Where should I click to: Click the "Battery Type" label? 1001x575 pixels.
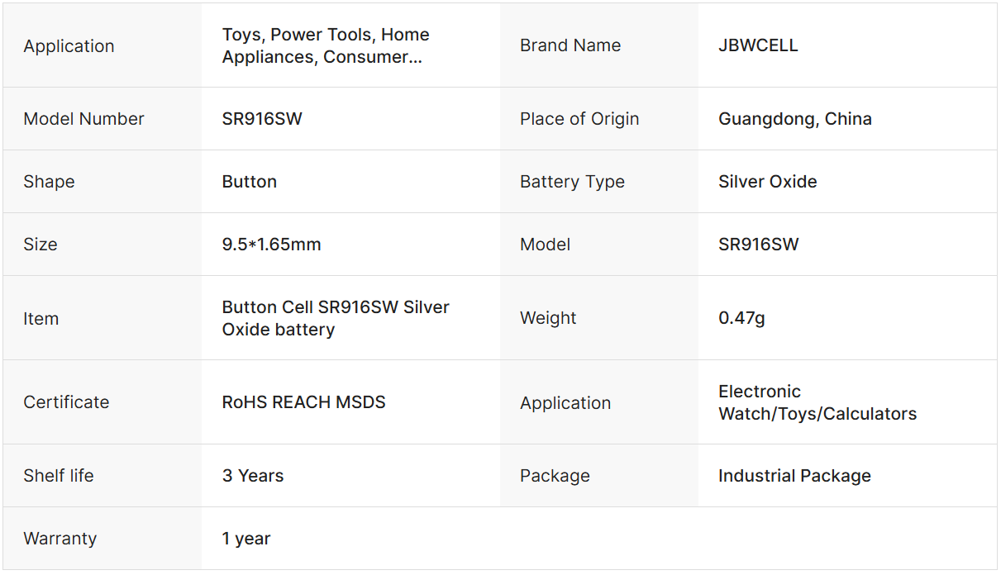click(x=572, y=182)
